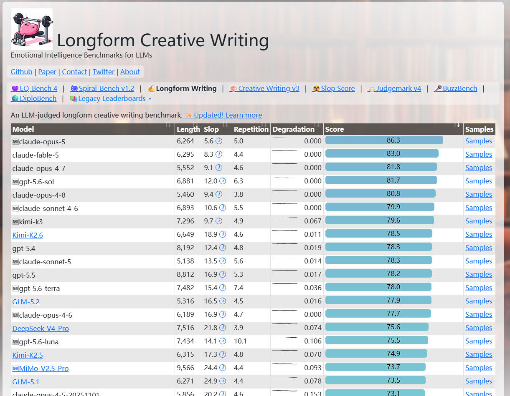Open the Kimi-K2.6 model link
Viewport: 510px width, 396px height.
point(28,235)
